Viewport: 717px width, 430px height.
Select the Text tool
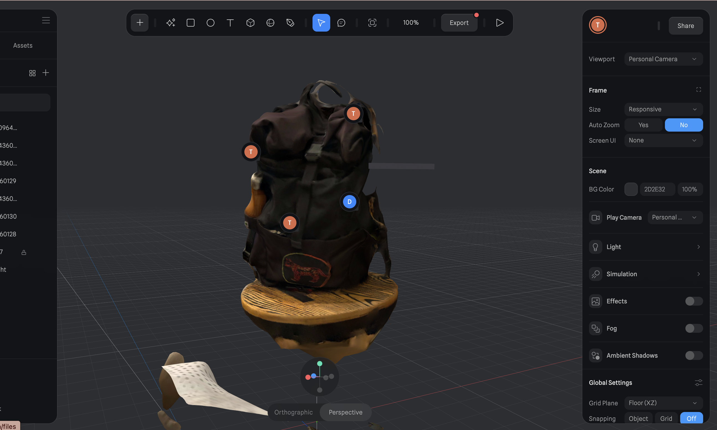point(230,23)
